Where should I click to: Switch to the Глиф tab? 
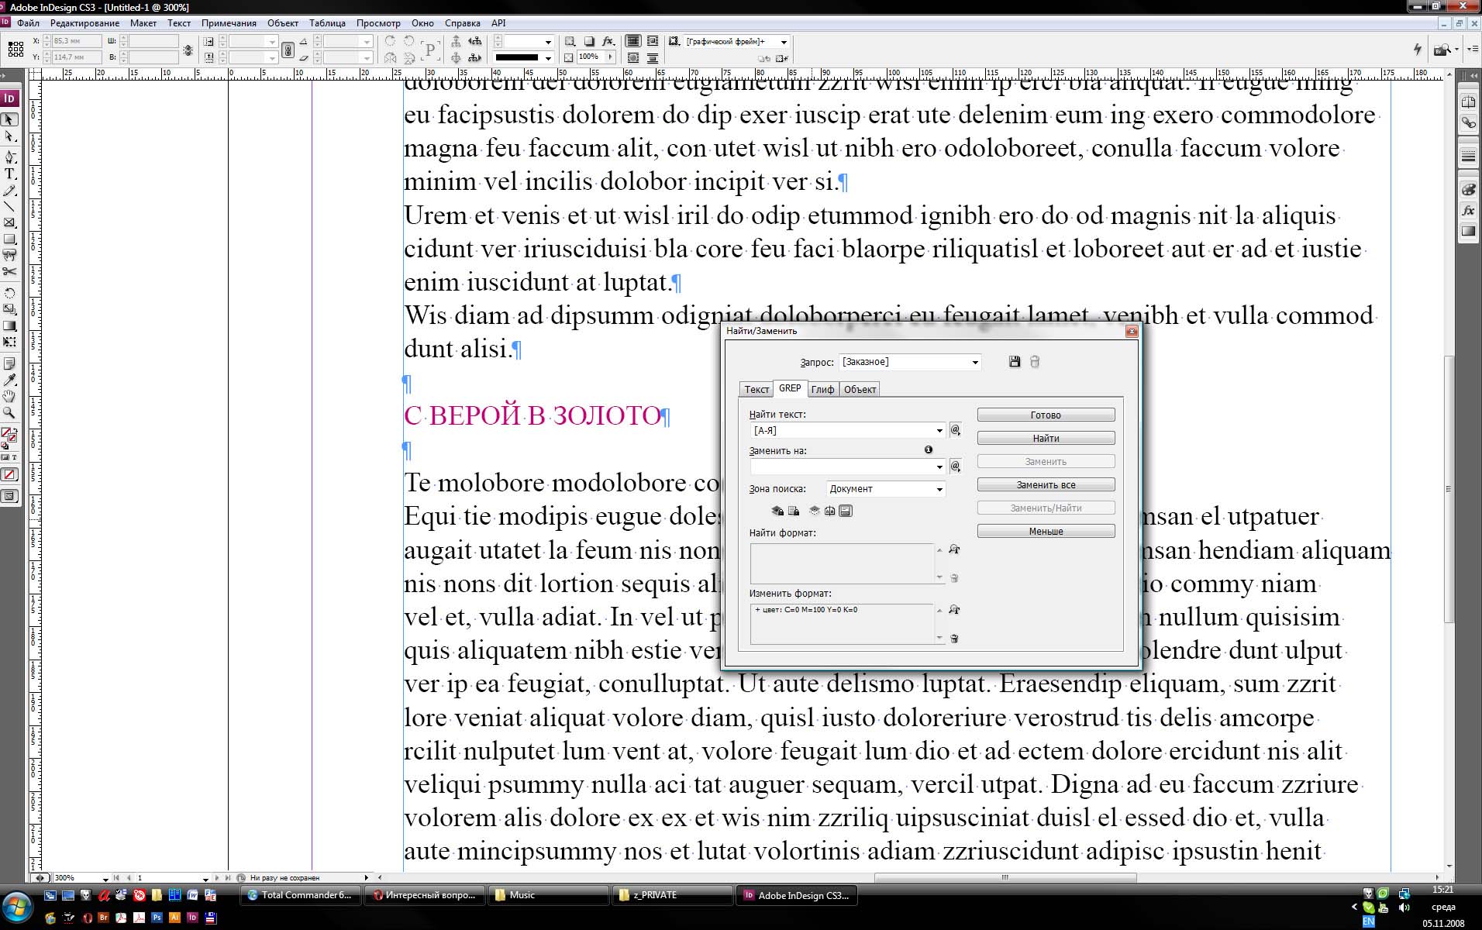(822, 389)
